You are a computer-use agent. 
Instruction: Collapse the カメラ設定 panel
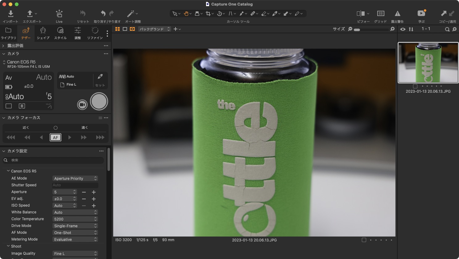pos(4,151)
